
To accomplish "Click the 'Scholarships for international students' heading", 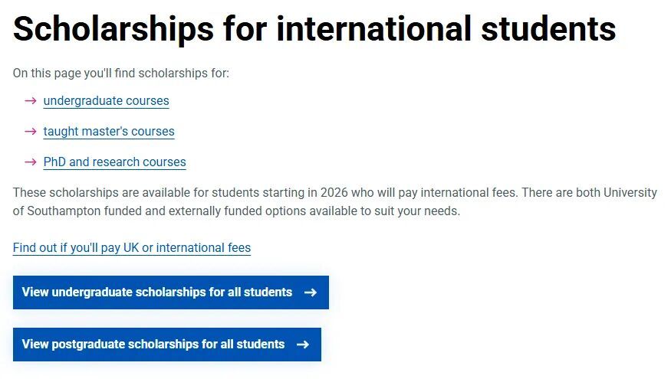I will click(x=314, y=29).
